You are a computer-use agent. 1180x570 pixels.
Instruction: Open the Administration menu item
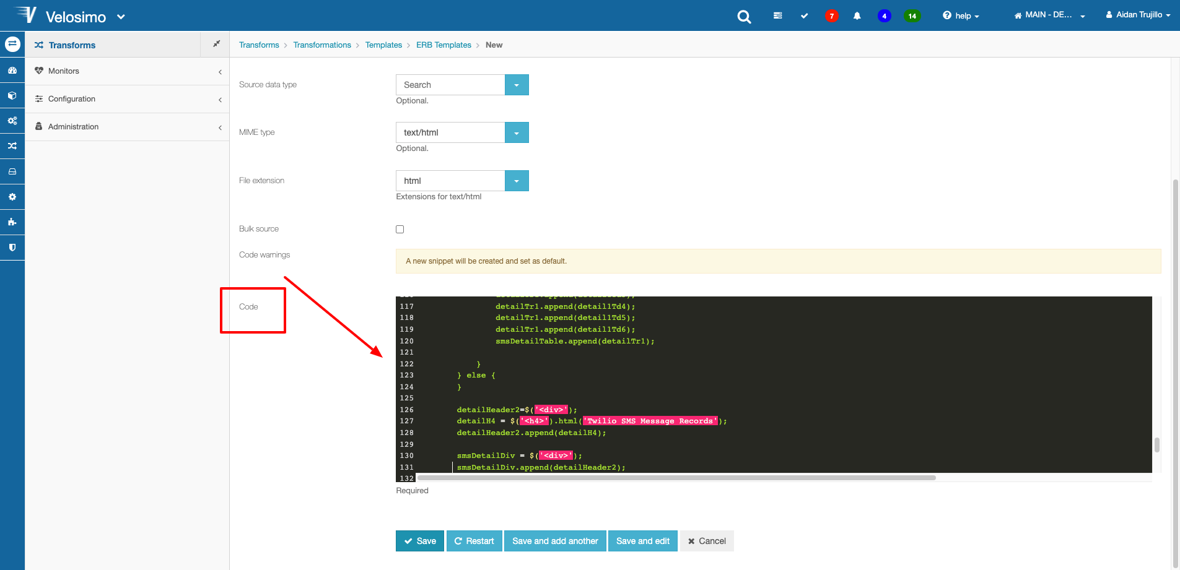click(x=127, y=127)
